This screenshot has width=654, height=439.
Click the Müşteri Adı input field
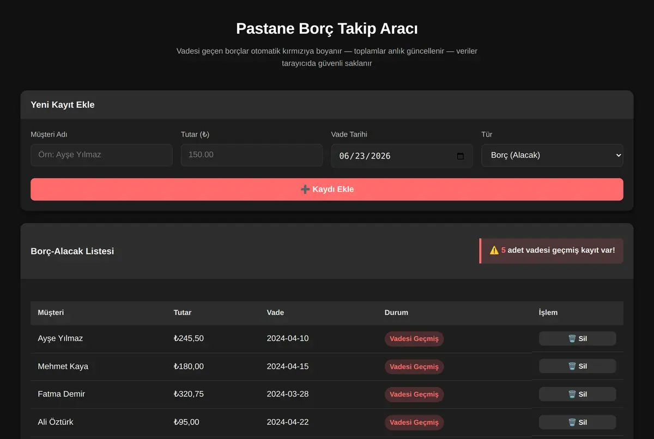[x=101, y=155]
